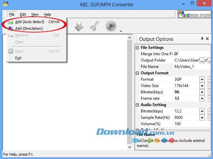Select the Merge Into One Fi row label
Image resolution: width=213 pixels, height=159 pixels.
[x=156, y=54]
